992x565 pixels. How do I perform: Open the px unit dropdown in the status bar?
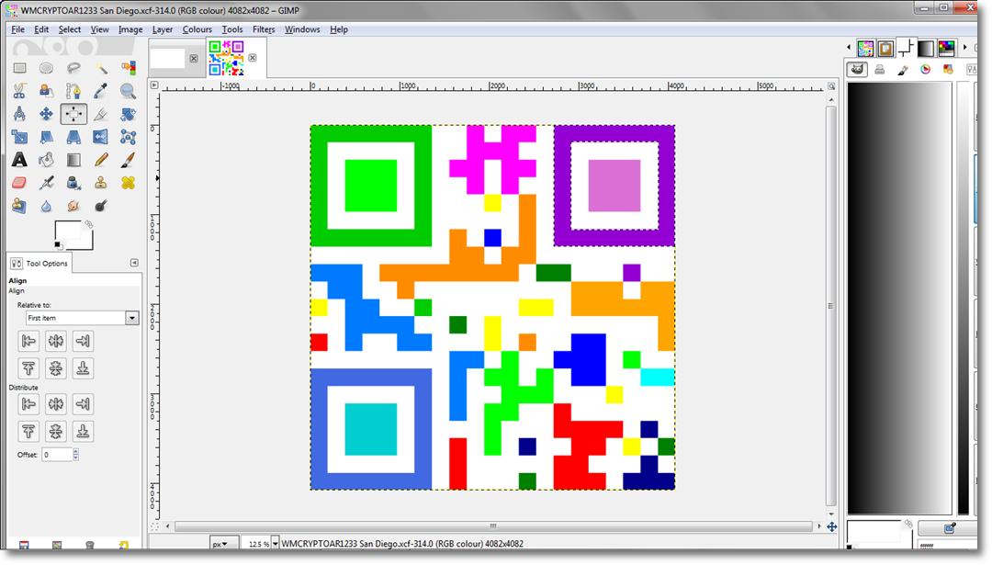click(224, 544)
